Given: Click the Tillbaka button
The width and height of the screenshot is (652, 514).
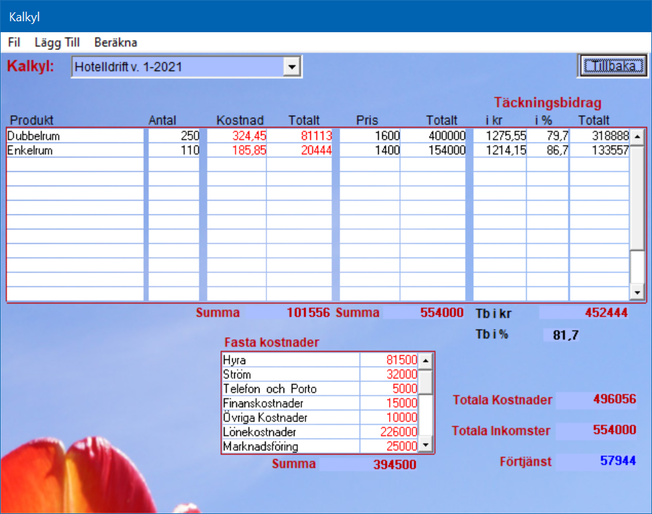Looking at the screenshot, I should click(612, 66).
